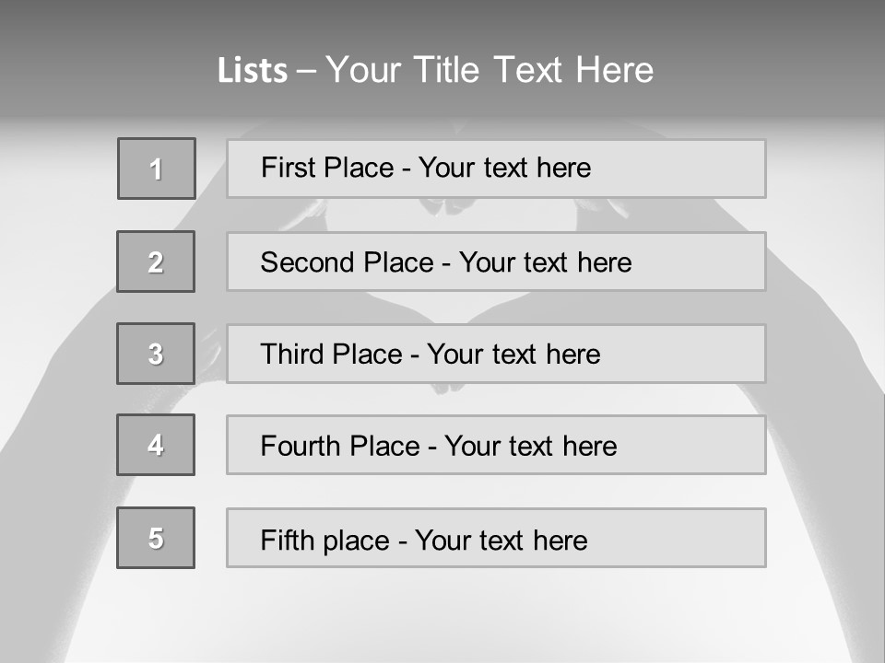Click 'Your text here' in Second Place row
This screenshot has width=885, height=663.
click(x=545, y=262)
